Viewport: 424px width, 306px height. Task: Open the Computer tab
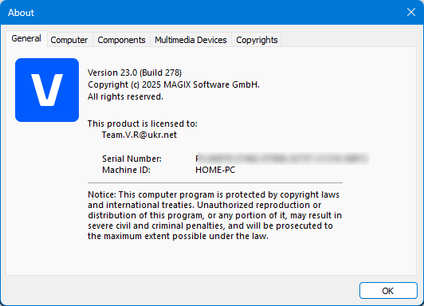(69, 40)
